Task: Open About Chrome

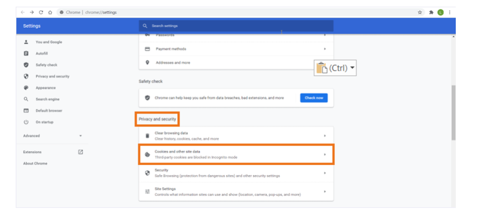Action: (35, 163)
